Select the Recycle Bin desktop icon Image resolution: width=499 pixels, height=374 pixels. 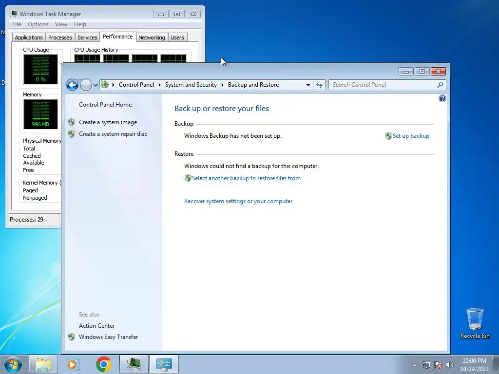(475, 324)
